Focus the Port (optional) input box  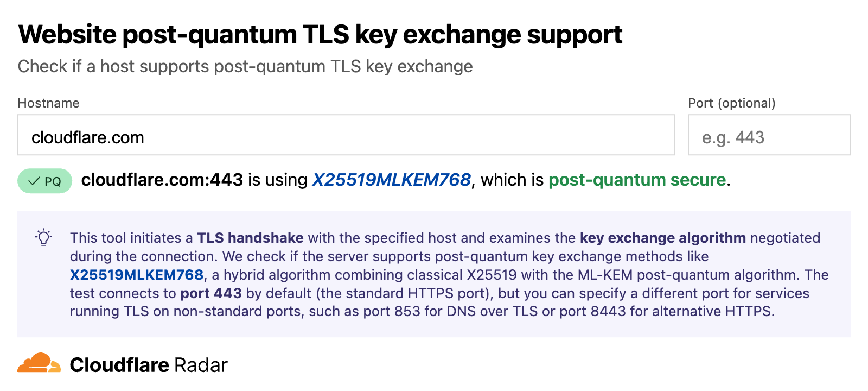click(769, 135)
